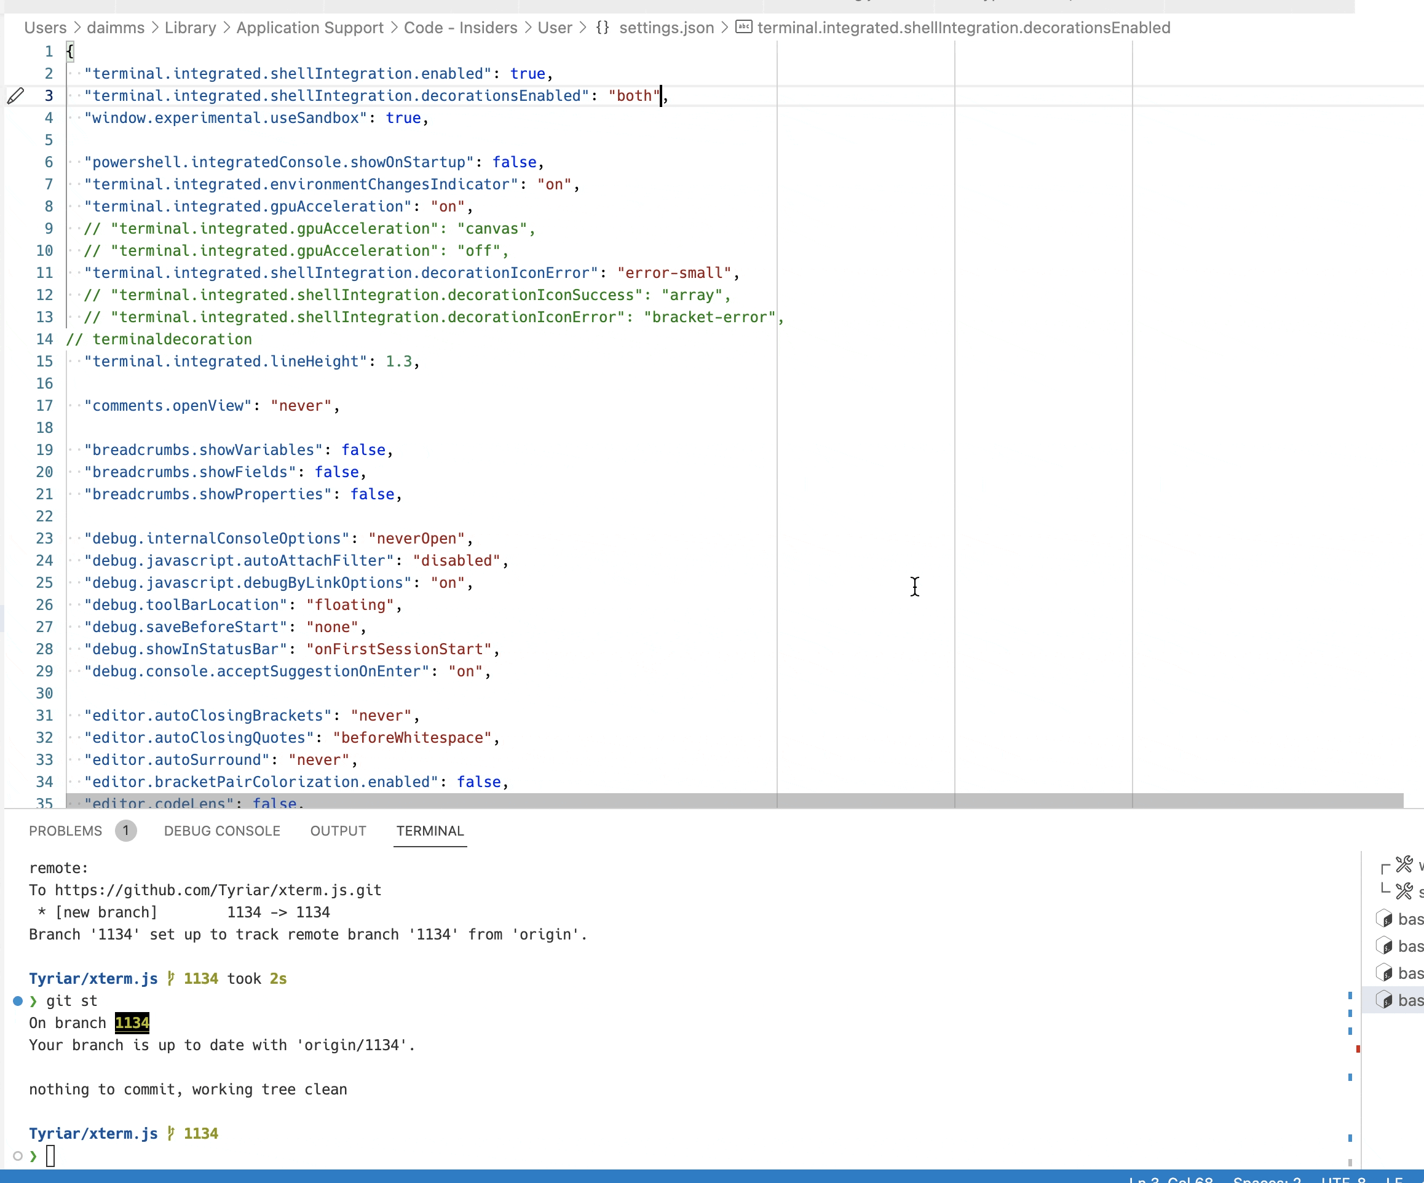Click the '// terminaldecoration' comment on line 14
This screenshot has height=1183, width=1424.
pos(159,339)
